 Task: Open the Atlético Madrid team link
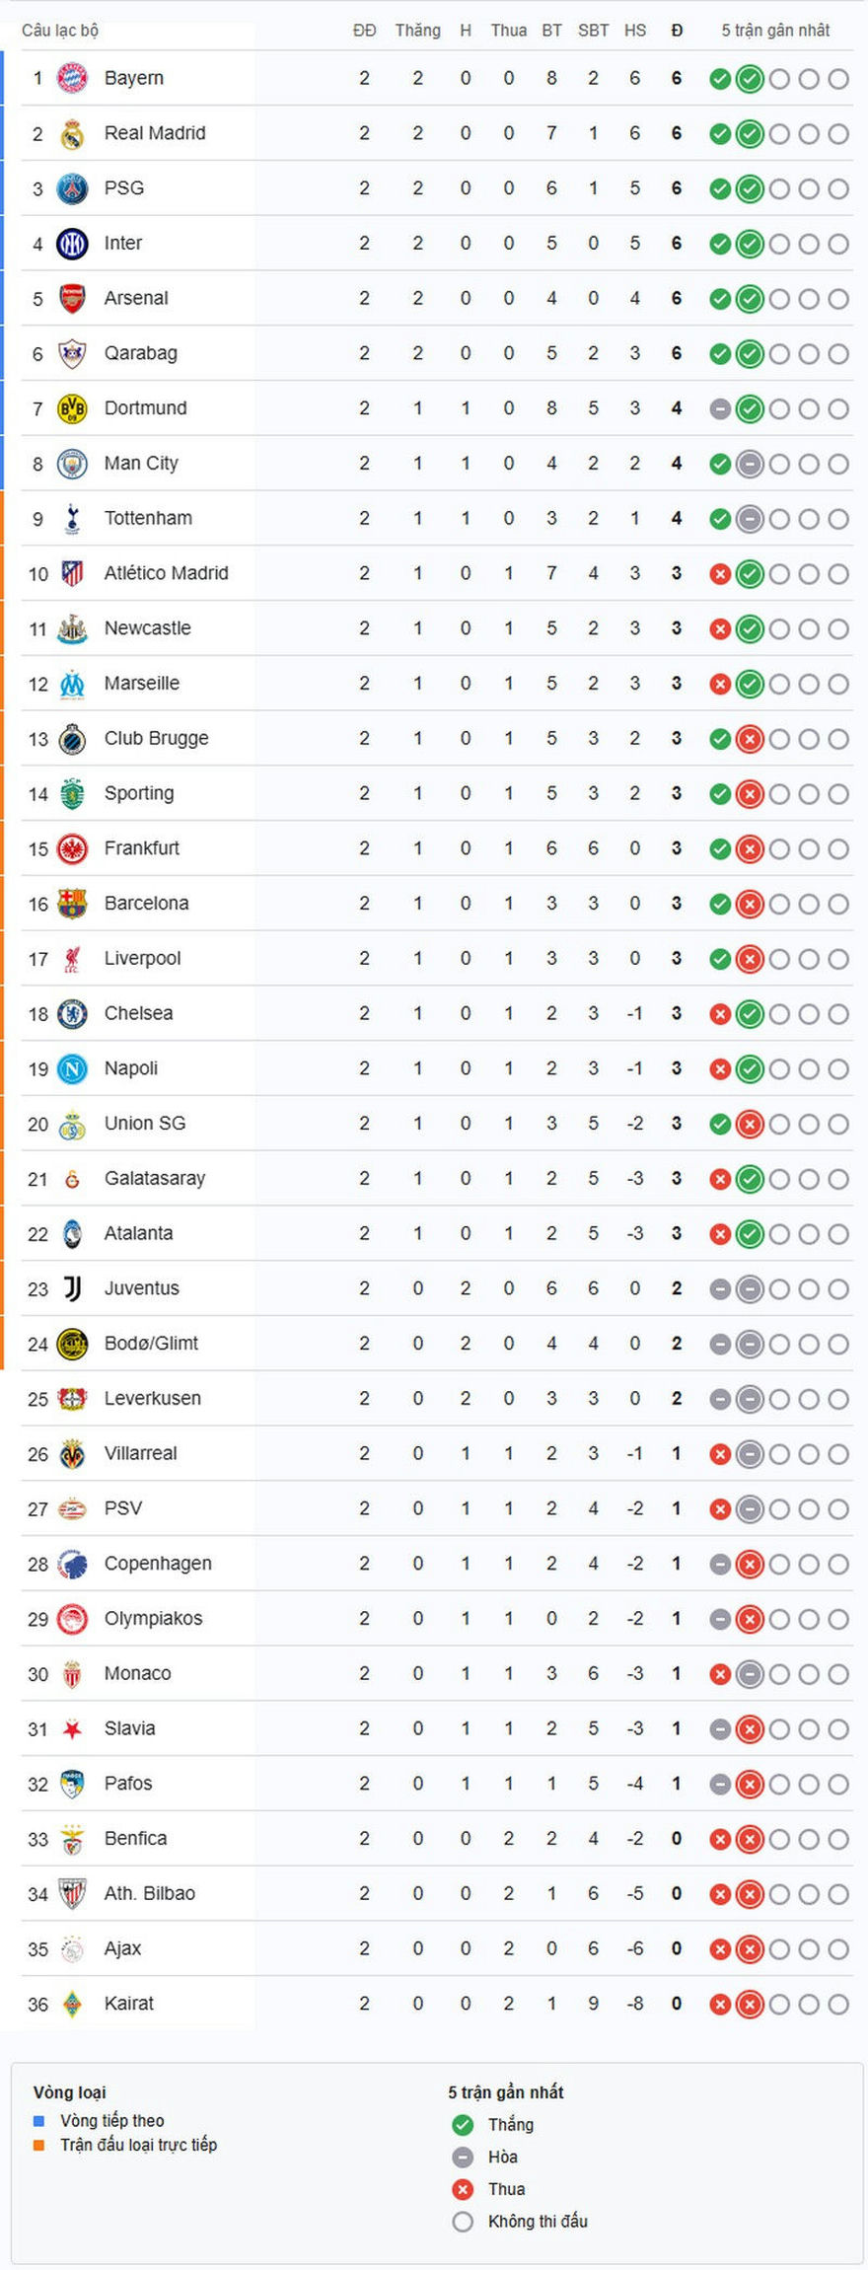(166, 573)
